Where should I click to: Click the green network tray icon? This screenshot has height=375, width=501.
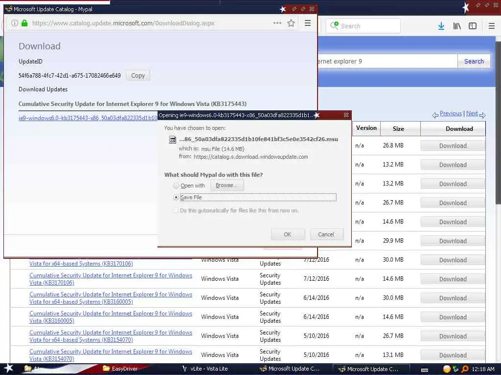point(455,369)
